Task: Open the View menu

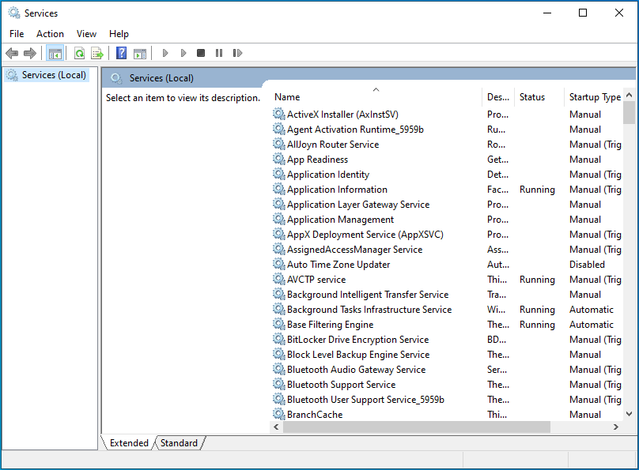Action: point(86,34)
